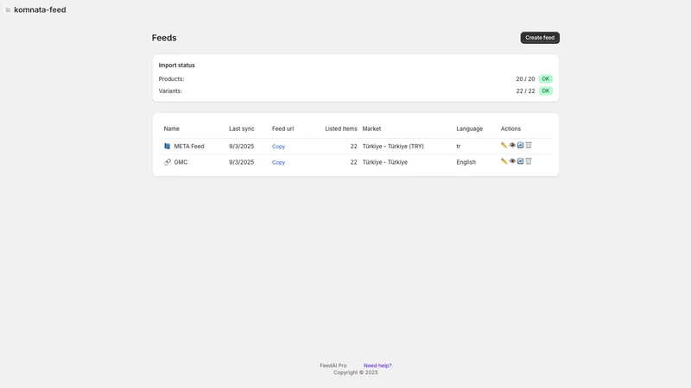This screenshot has width=691, height=388.
Task: Delete META Feed with trash icon
Action: click(x=529, y=145)
